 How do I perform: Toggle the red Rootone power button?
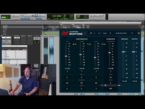(85, 33)
